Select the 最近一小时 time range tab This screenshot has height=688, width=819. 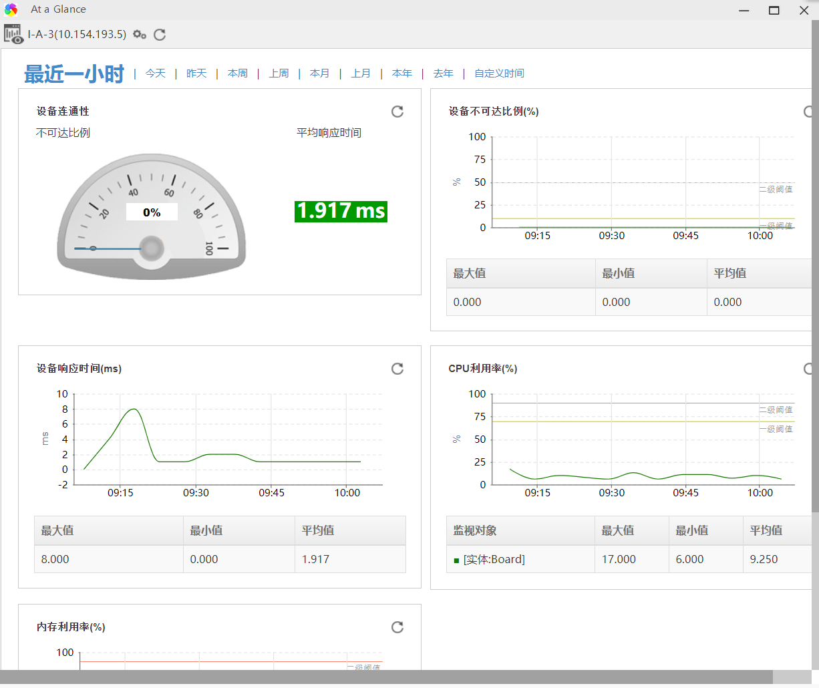coord(74,73)
